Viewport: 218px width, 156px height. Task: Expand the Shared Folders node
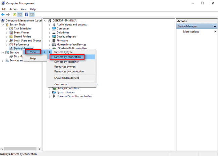(x=7, y=37)
